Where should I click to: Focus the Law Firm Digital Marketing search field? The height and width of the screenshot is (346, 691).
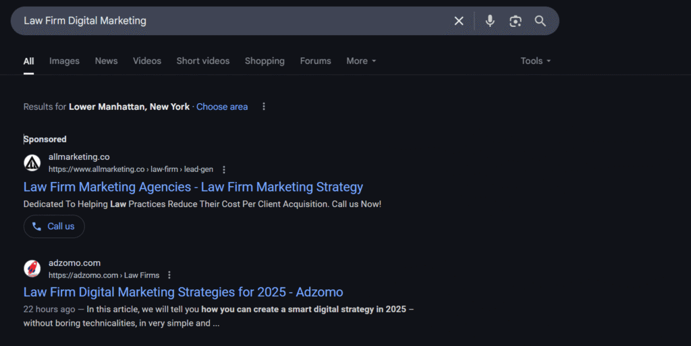233,21
